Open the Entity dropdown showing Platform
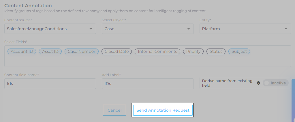295x122 pixels. tap(245, 29)
